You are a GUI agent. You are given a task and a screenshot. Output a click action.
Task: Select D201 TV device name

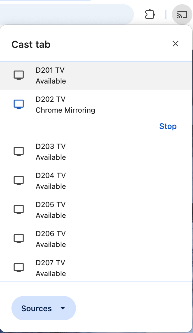[50, 70]
